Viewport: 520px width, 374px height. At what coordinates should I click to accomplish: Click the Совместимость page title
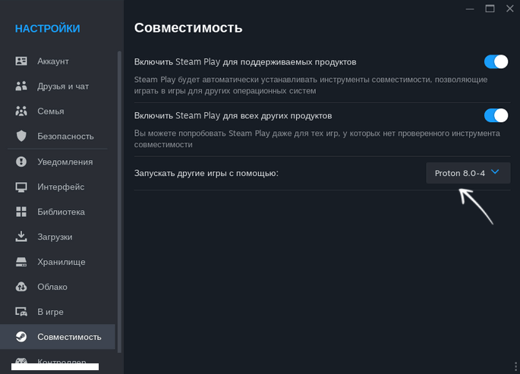click(x=188, y=27)
